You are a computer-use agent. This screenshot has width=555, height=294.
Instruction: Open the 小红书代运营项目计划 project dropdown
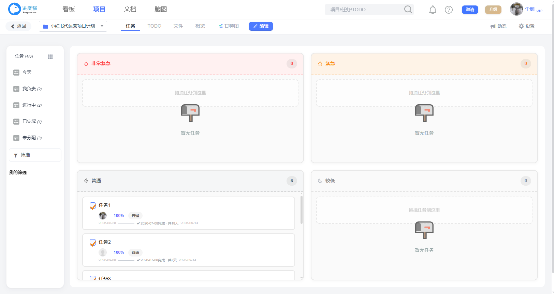pyautogui.click(x=73, y=26)
